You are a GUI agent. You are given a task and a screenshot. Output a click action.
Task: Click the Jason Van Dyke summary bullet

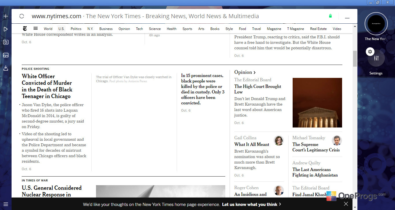coord(53,116)
